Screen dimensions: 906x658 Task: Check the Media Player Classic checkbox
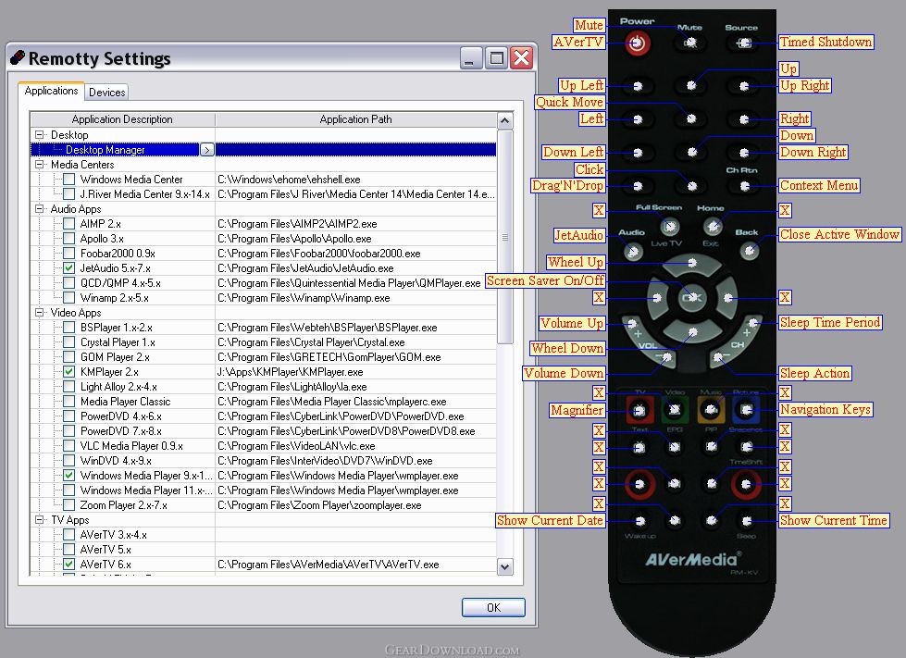pyautogui.click(x=68, y=402)
